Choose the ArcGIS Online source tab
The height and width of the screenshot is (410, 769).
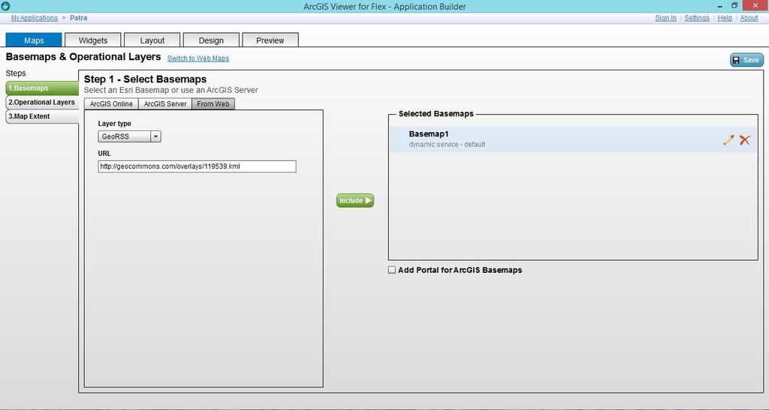tap(111, 103)
